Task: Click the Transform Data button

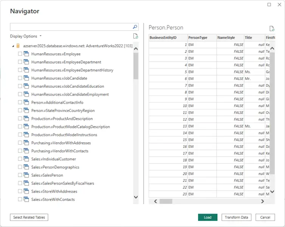Action: [x=236, y=217]
